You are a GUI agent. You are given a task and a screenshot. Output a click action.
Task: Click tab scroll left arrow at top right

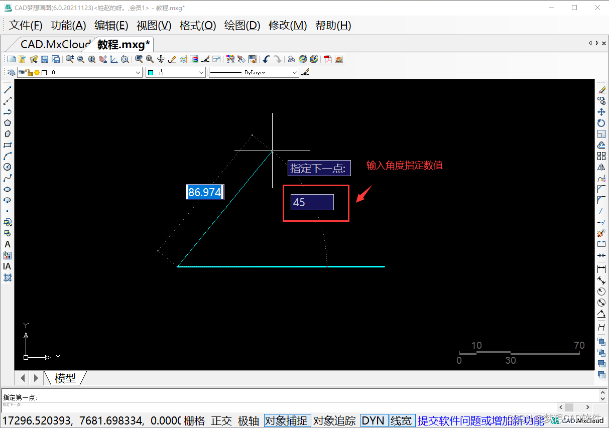click(590, 43)
